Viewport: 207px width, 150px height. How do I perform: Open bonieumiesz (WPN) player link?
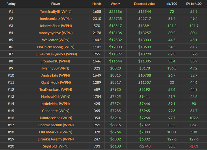click(x=56, y=19)
